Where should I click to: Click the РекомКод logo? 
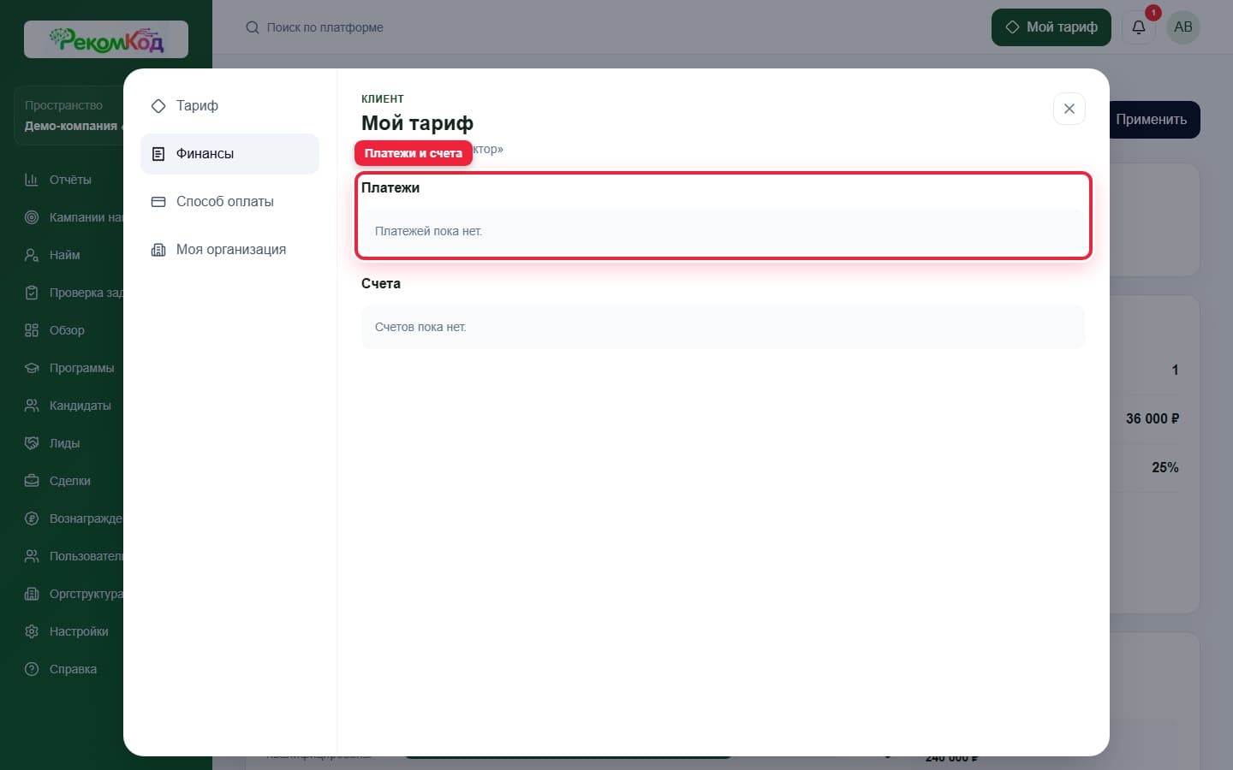(x=106, y=39)
